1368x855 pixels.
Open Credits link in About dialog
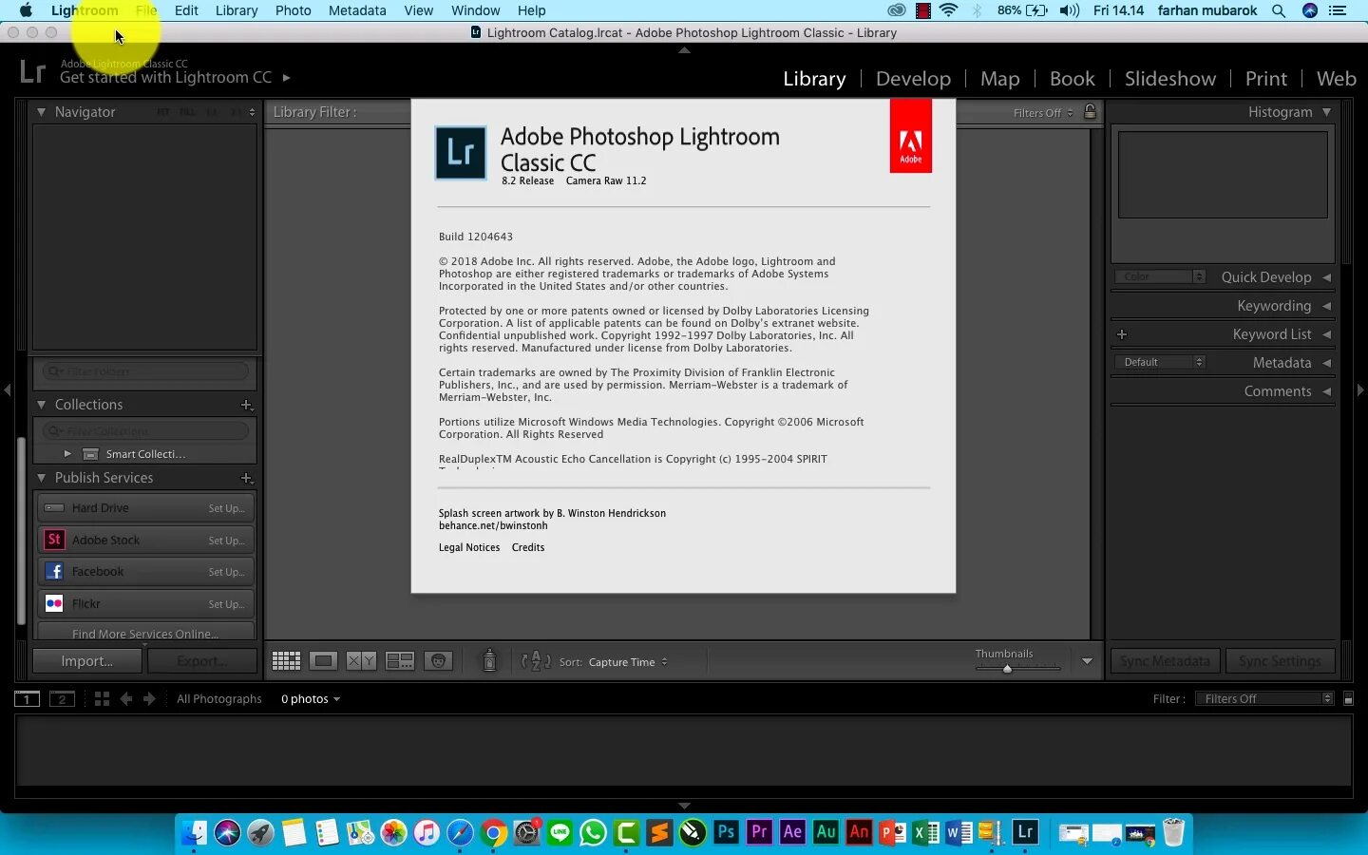pyautogui.click(x=528, y=548)
